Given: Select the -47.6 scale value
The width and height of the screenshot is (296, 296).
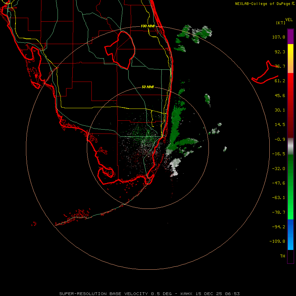Looking at the screenshot, I should 279,183.
